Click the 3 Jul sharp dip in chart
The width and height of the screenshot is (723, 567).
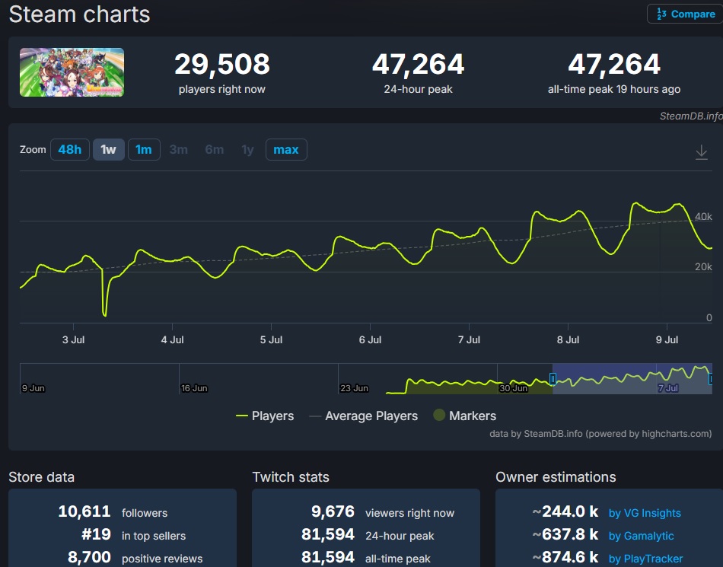(x=105, y=314)
